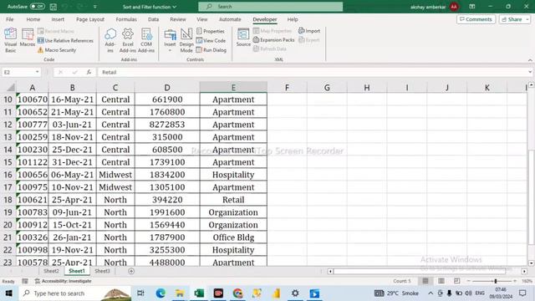535x301 pixels.
Task: Open the View tab
Action: 202,19
